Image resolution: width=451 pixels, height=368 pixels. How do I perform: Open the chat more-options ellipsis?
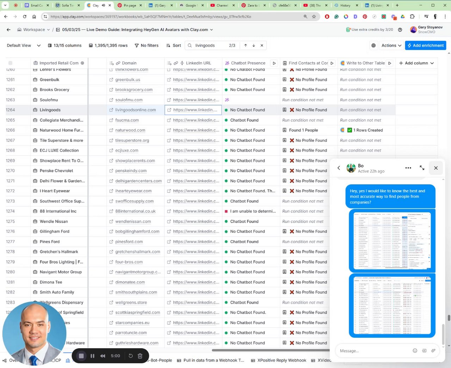coord(408,168)
